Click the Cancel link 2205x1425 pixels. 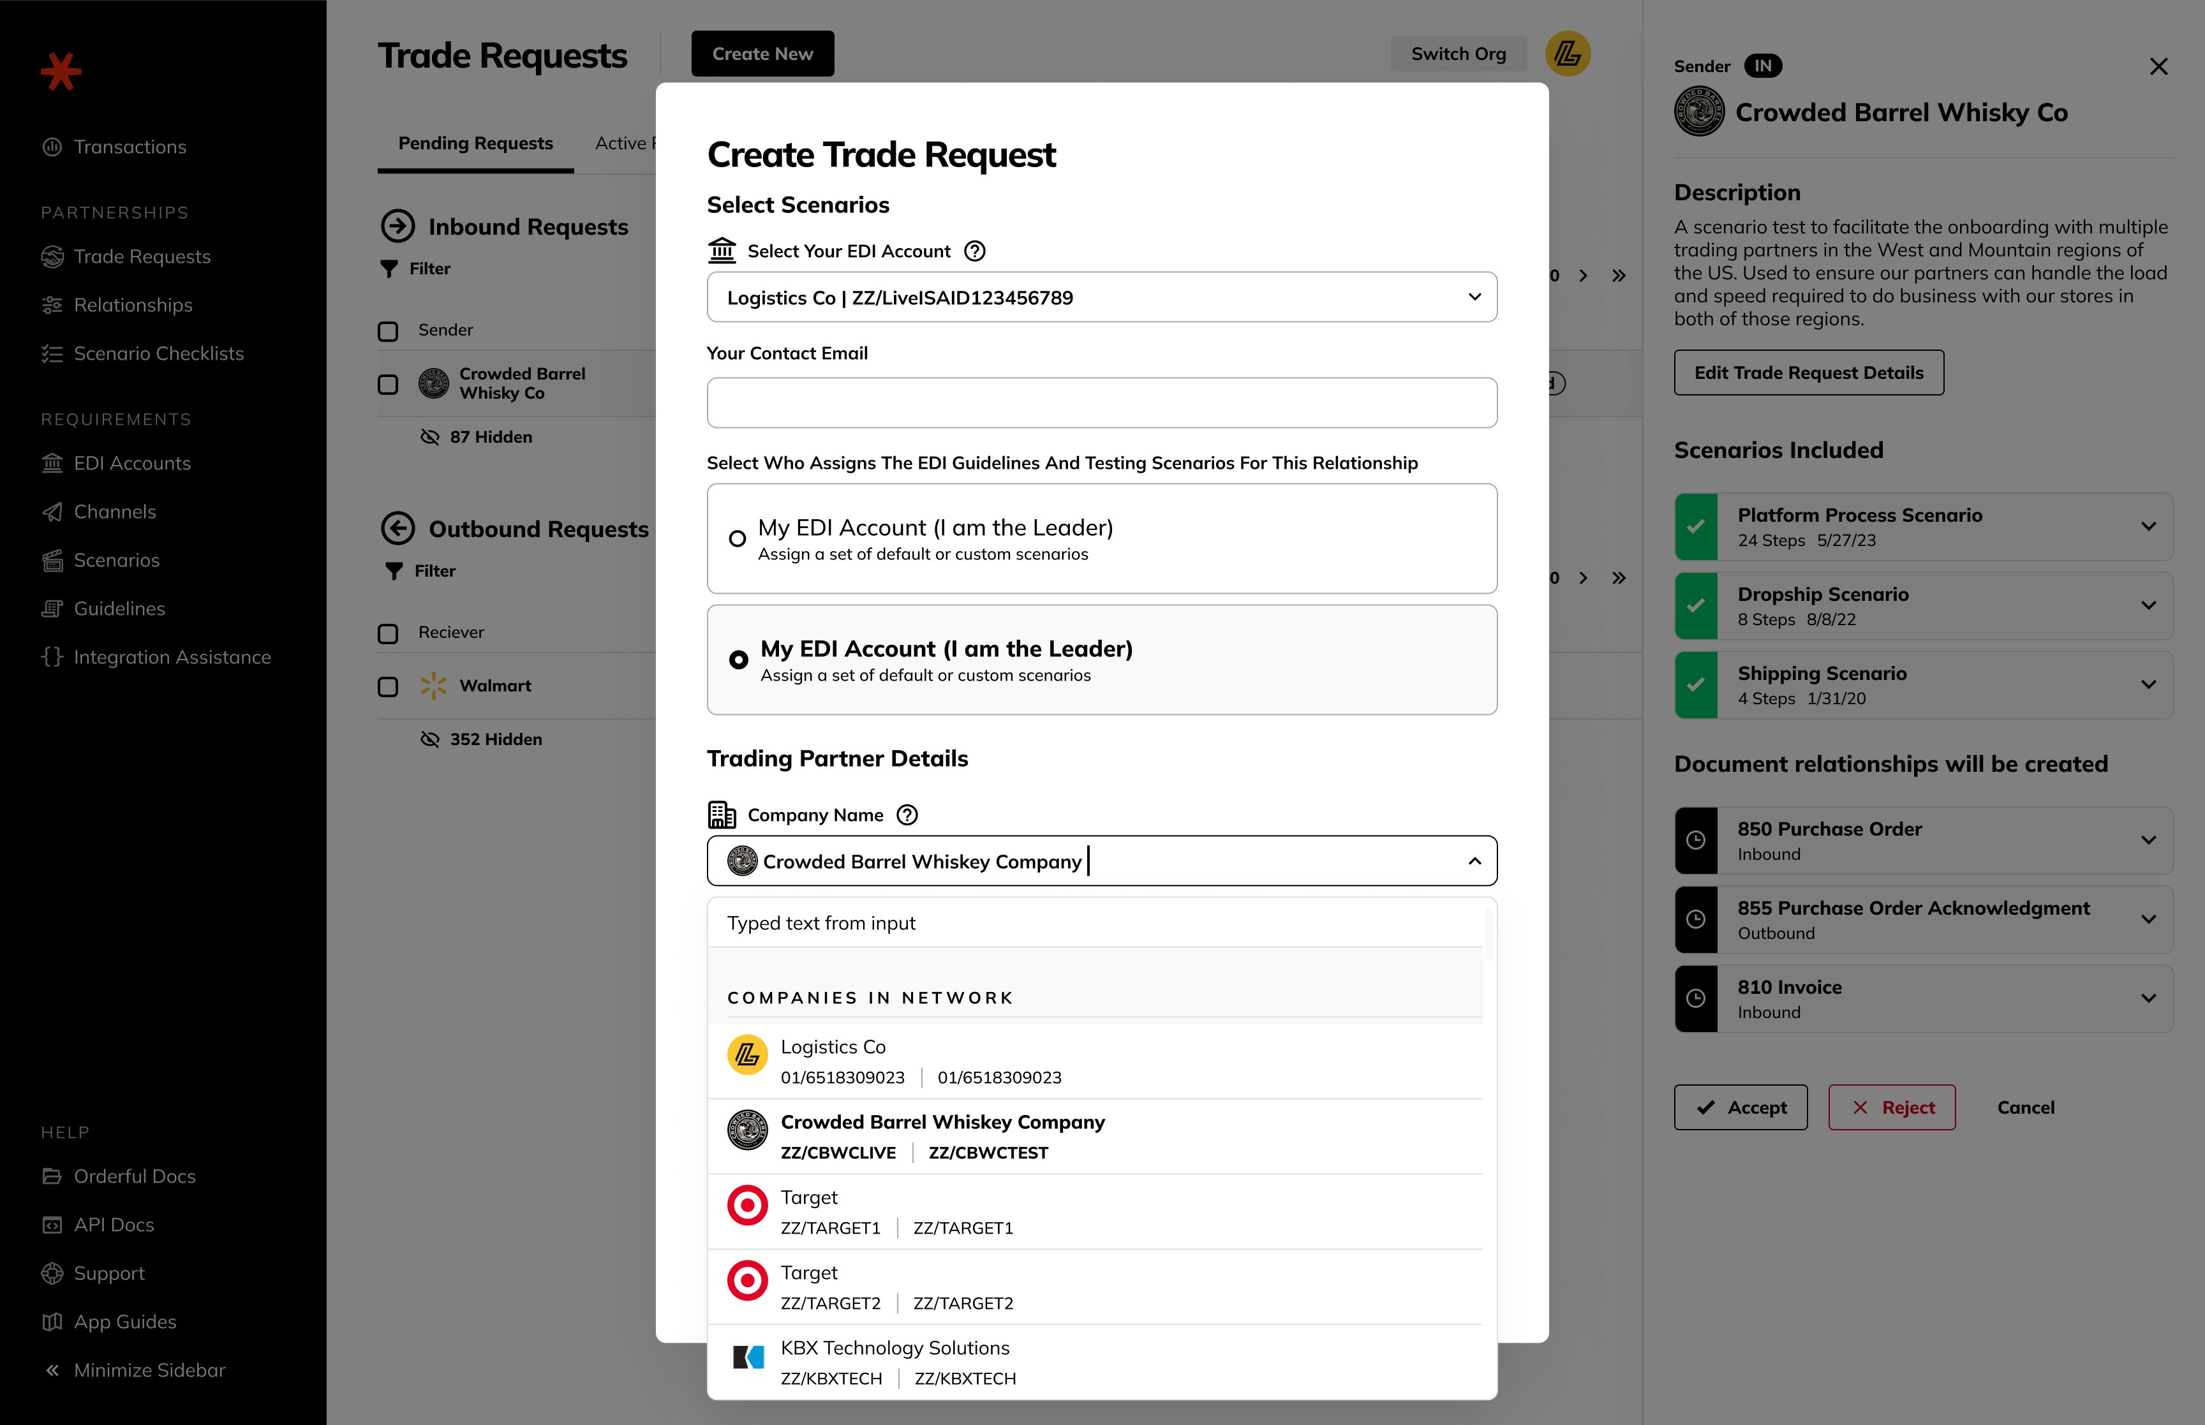click(x=2024, y=1107)
